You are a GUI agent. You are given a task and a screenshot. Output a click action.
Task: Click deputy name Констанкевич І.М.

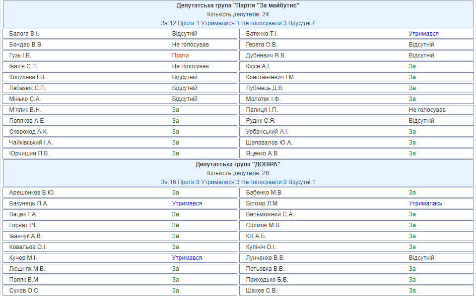tap(271, 77)
